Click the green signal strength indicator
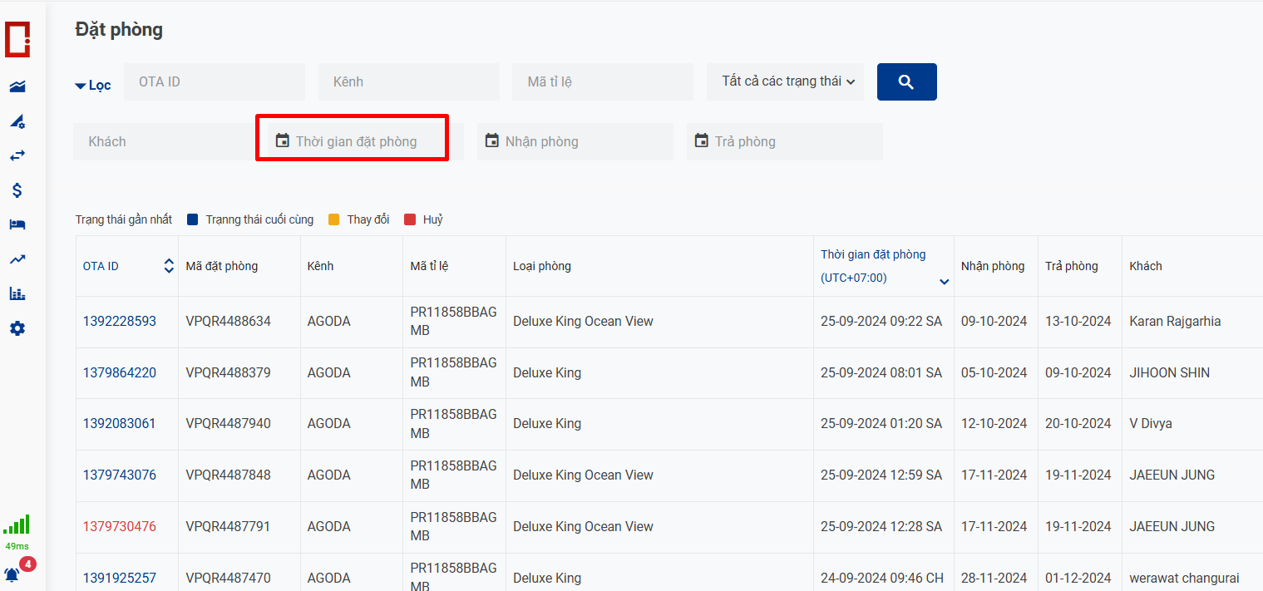Screen dimensions: 1263x591 point(17,525)
